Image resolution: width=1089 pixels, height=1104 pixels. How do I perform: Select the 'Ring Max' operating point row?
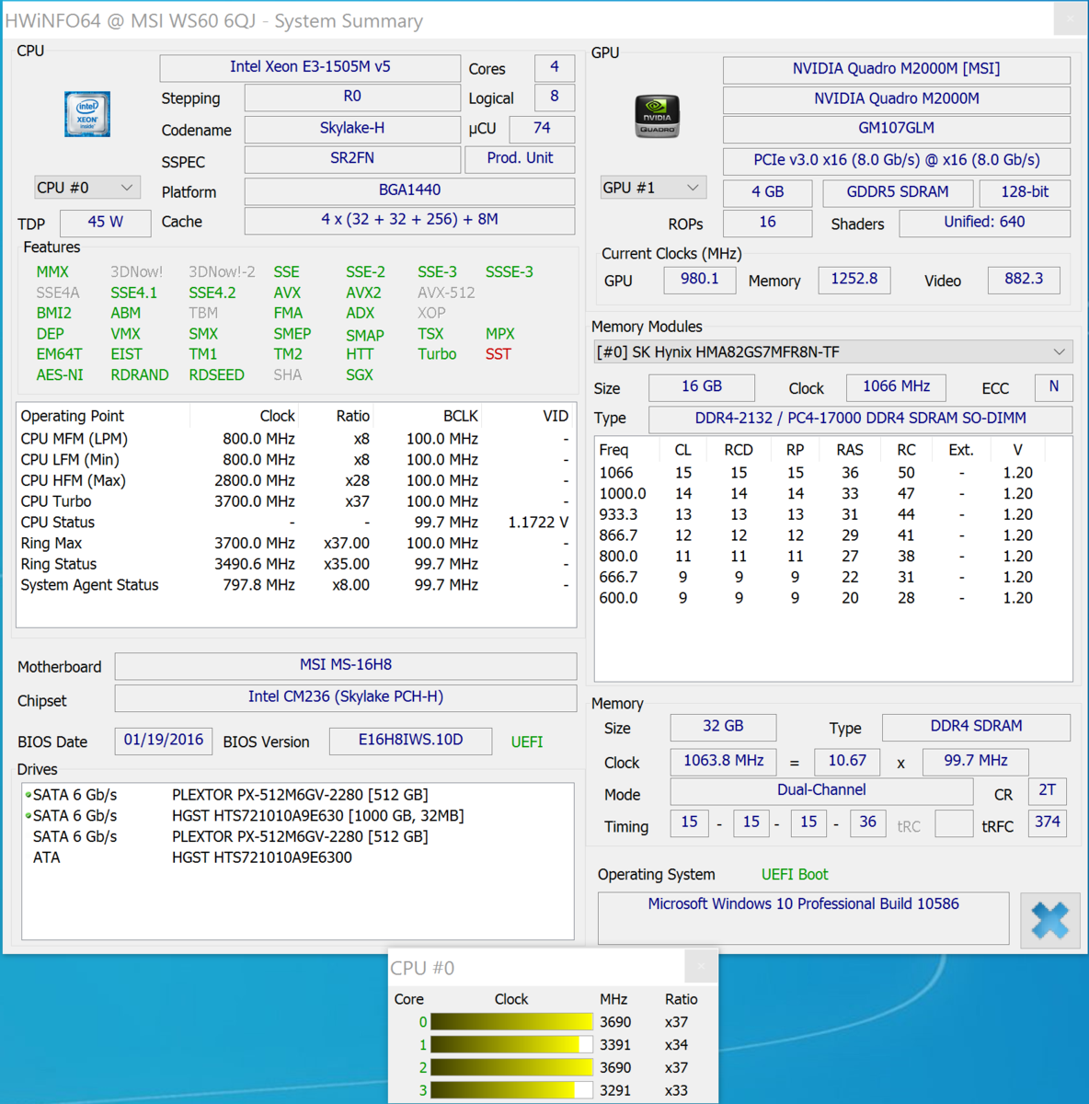click(296, 544)
